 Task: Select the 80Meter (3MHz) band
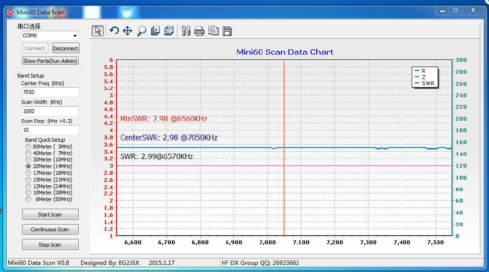(x=29, y=147)
